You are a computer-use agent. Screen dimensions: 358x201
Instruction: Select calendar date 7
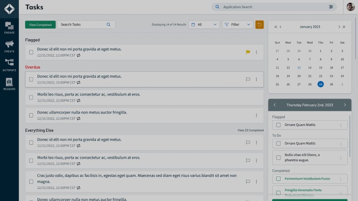(310, 59)
